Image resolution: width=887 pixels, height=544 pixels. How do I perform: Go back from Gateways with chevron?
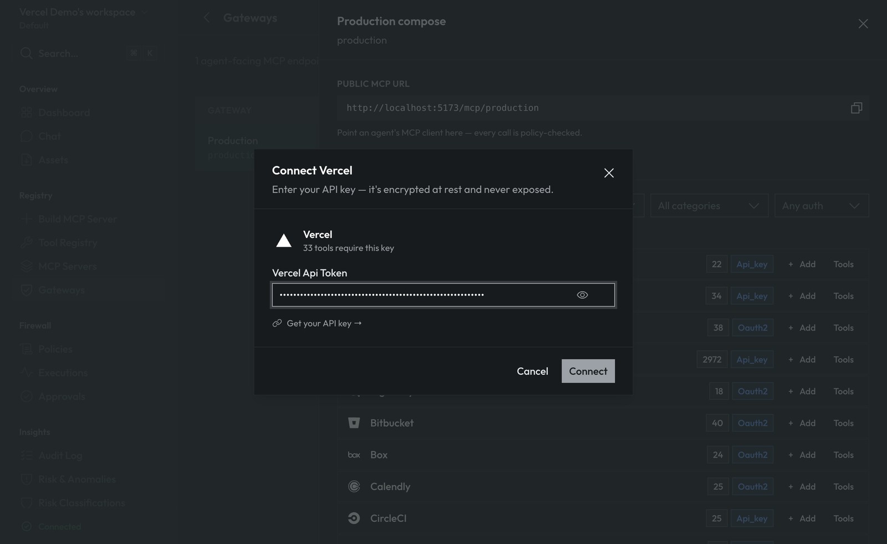click(x=206, y=18)
